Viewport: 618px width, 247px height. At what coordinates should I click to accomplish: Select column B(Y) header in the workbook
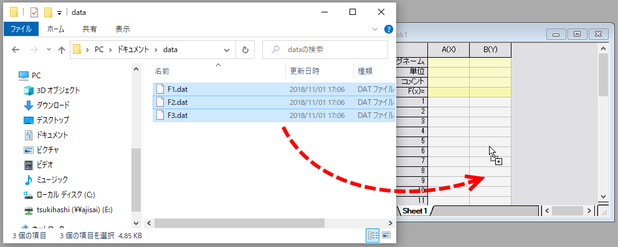coord(490,50)
